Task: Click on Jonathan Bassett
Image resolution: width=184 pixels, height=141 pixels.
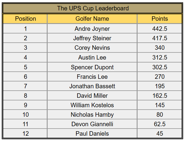Action: coord(92,86)
